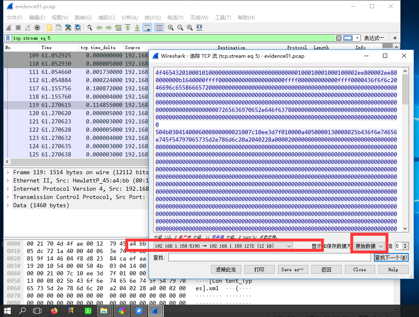
Task: Apply display filter with blue arrow
Action: click(348, 38)
